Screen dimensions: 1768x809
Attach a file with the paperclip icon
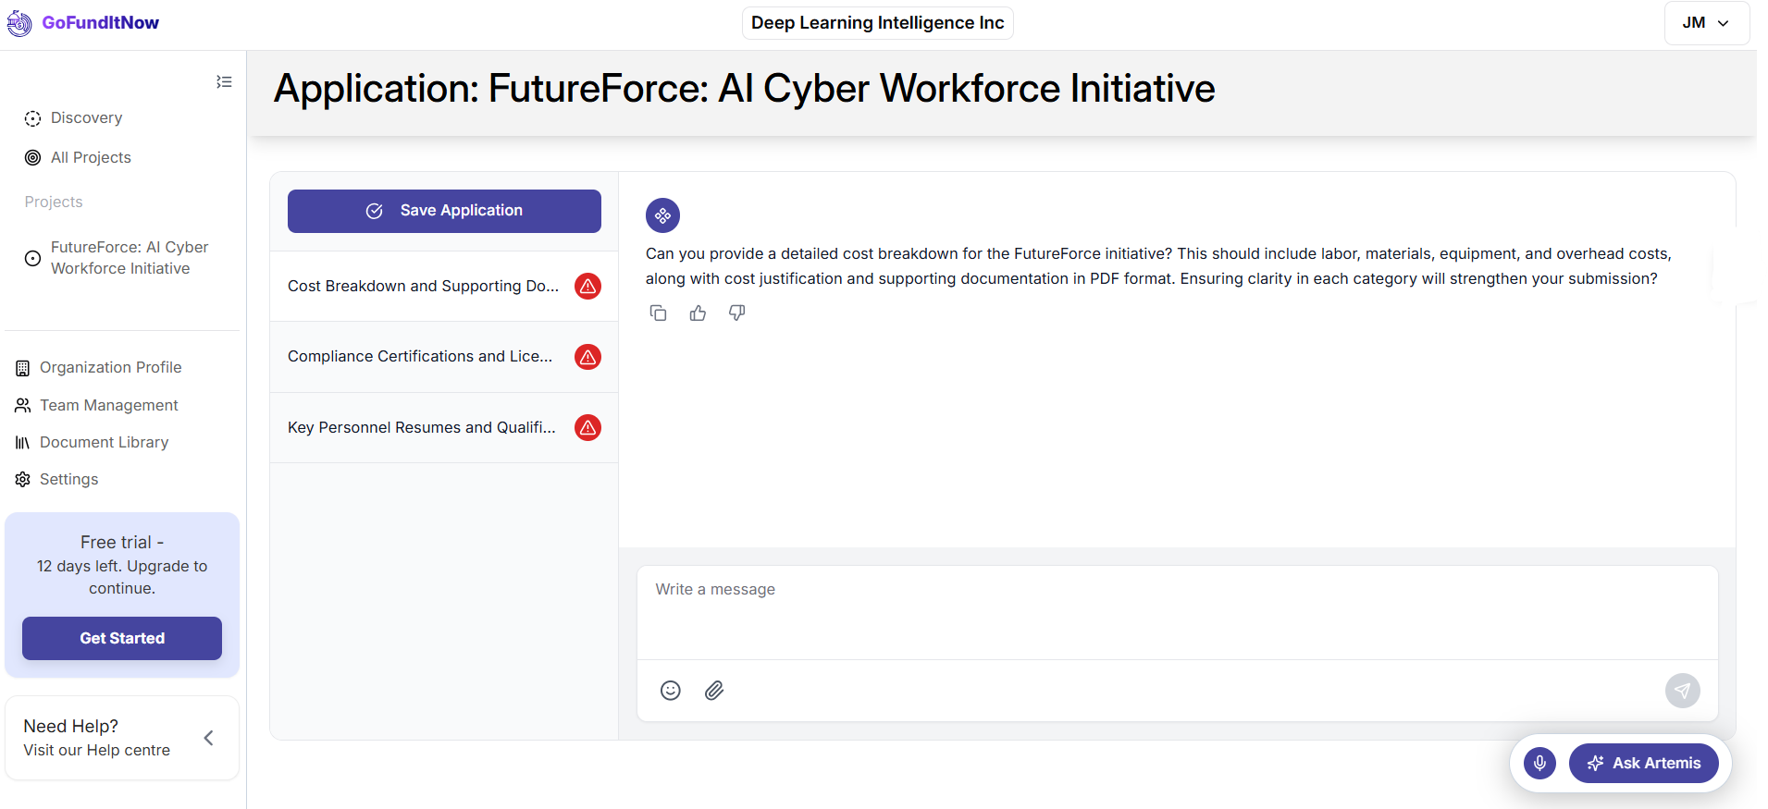pos(714,691)
